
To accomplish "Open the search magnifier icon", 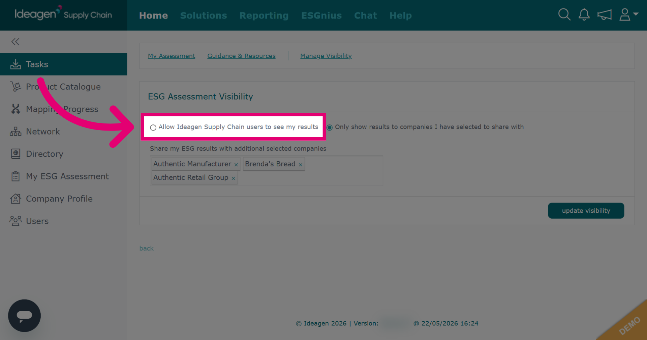I will 564,15.
